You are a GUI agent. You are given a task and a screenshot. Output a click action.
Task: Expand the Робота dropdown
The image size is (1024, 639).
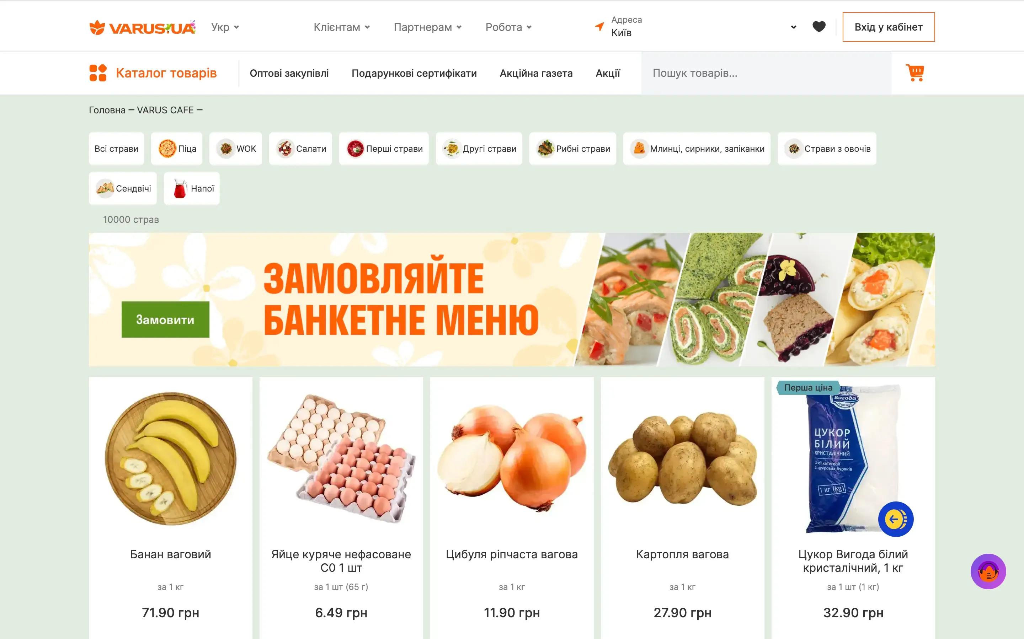[508, 27]
